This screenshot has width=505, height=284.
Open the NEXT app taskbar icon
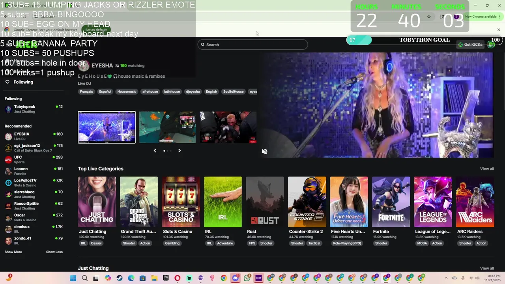click(x=258, y=278)
